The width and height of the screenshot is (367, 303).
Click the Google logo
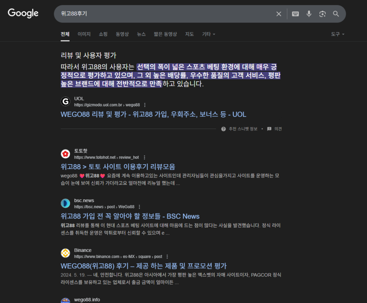tap(23, 13)
